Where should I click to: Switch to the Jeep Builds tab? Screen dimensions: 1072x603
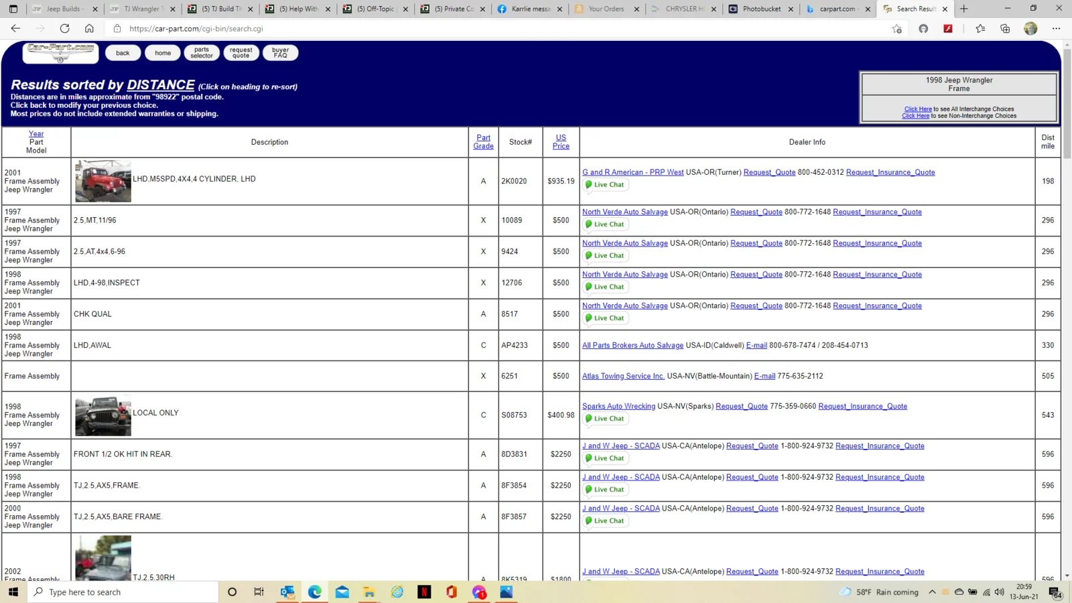click(64, 9)
